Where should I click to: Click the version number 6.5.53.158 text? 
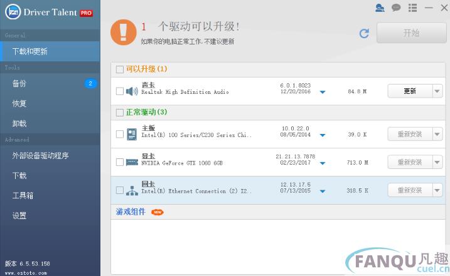click(35, 263)
